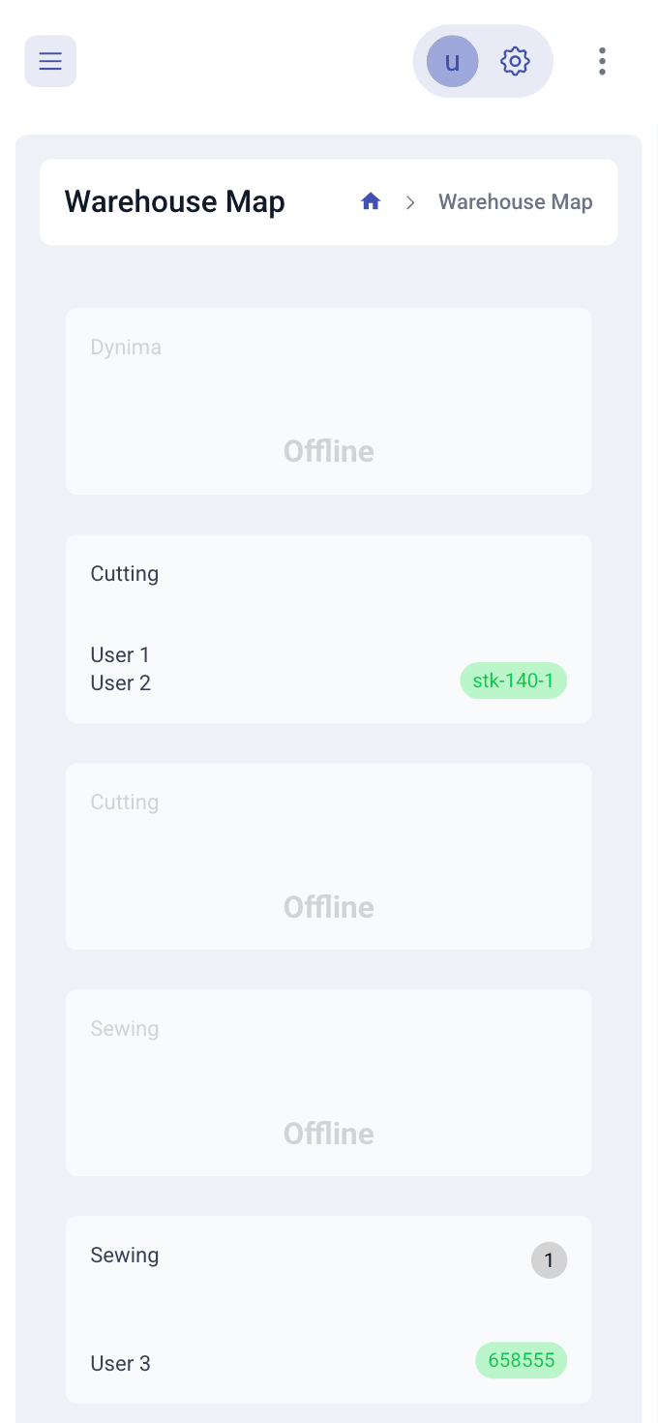Select User 2 in Cutting station
The width and height of the screenshot is (658, 1423).
click(x=120, y=683)
